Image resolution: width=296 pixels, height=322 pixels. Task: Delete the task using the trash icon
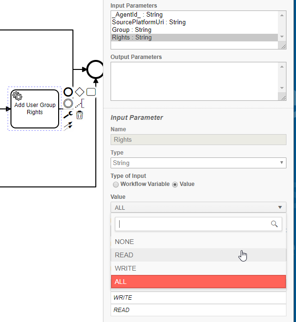click(80, 115)
